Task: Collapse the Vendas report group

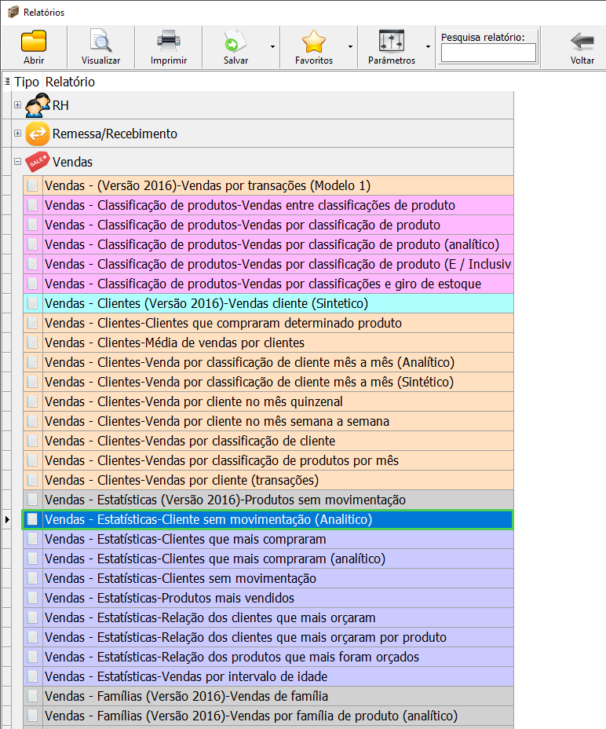Action: (x=17, y=162)
